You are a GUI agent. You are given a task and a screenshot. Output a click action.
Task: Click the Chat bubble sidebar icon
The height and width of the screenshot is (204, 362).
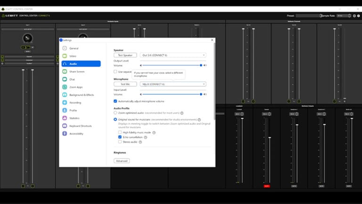click(65, 79)
